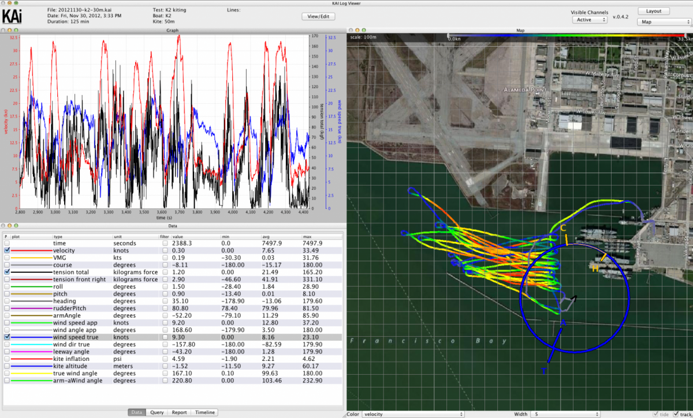Enable the filter checkbox for kite inflation
This screenshot has height=418, width=693.
(165, 359)
